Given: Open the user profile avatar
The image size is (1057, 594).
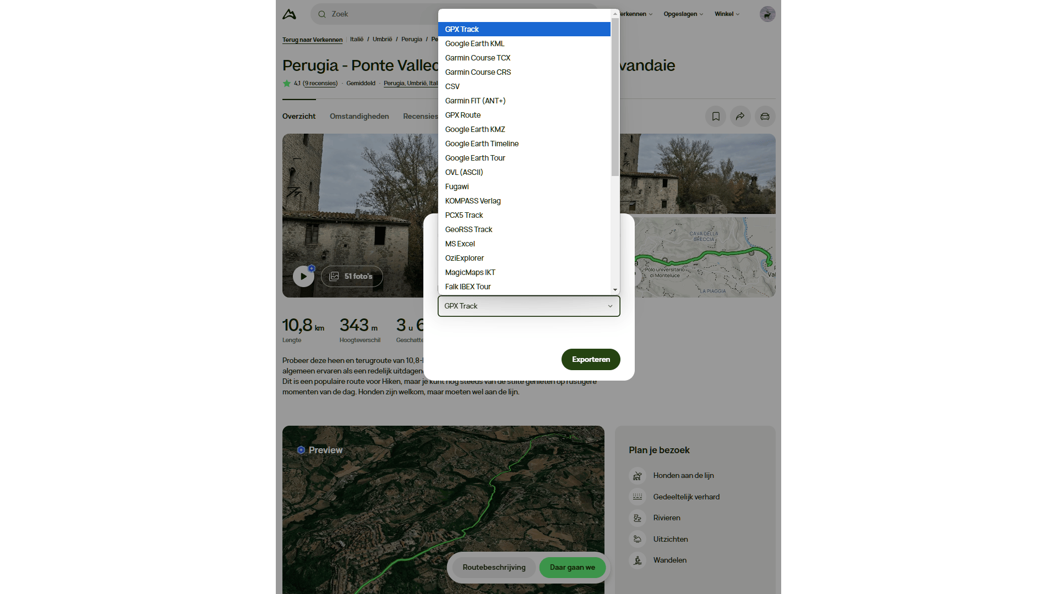Looking at the screenshot, I should [767, 14].
